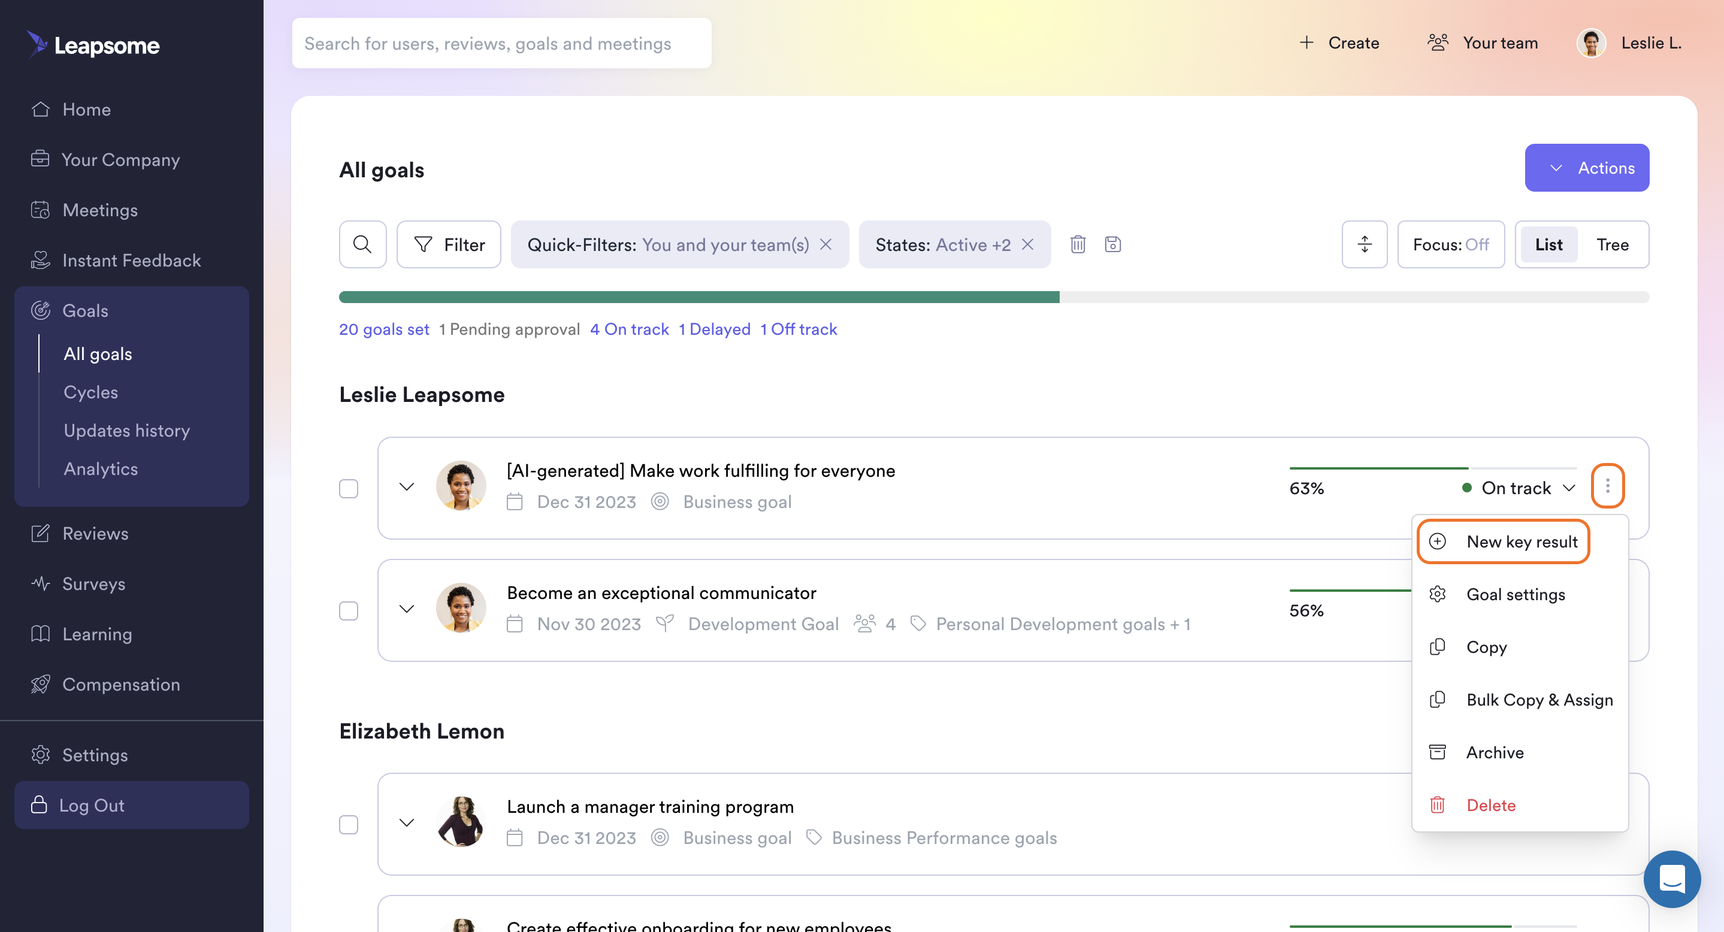Image resolution: width=1724 pixels, height=932 pixels.
Task: Switch to List view
Action: [1548, 244]
